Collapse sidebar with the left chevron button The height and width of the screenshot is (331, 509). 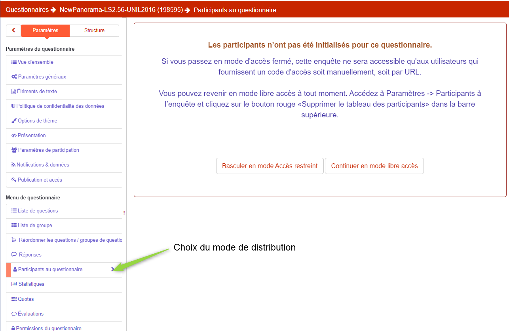(x=13, y=31)
